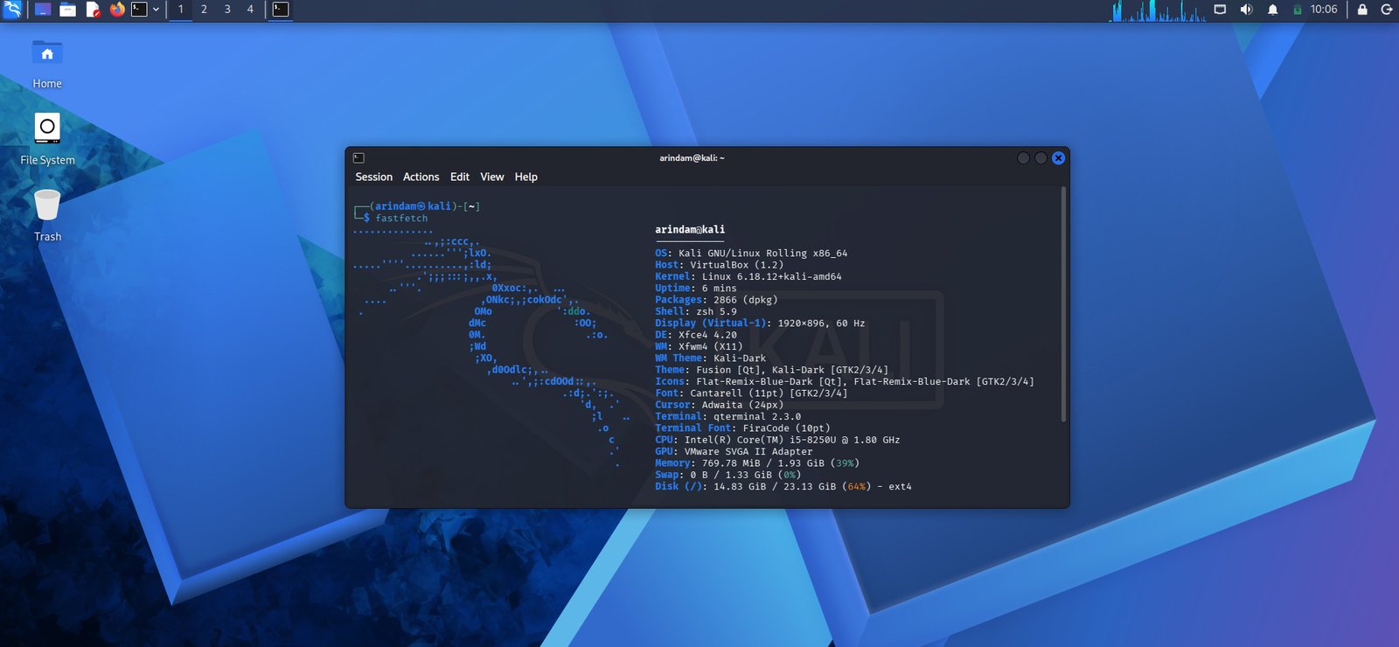
Task: Open the Session menu in qterminal
Action: pos(373,177)
